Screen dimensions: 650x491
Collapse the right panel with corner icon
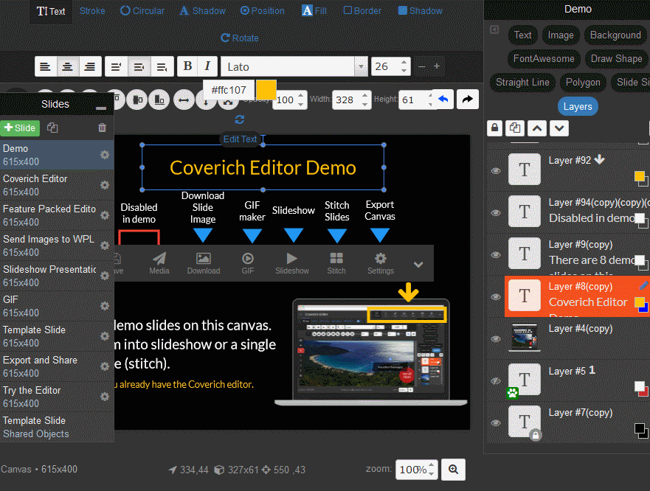click(x=494, y=29)
